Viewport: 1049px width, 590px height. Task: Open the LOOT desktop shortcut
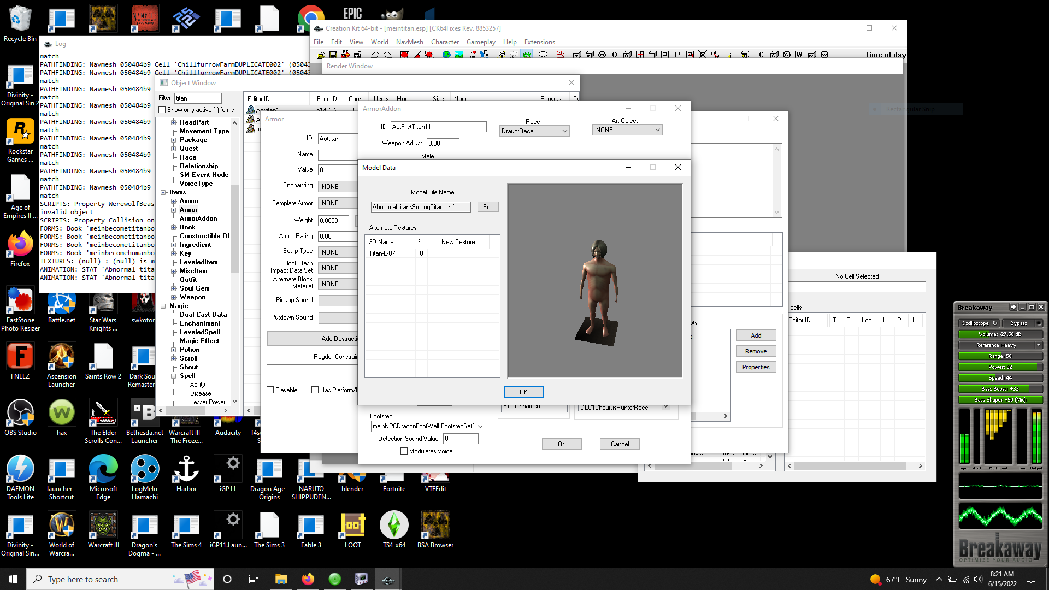[352, 529]
